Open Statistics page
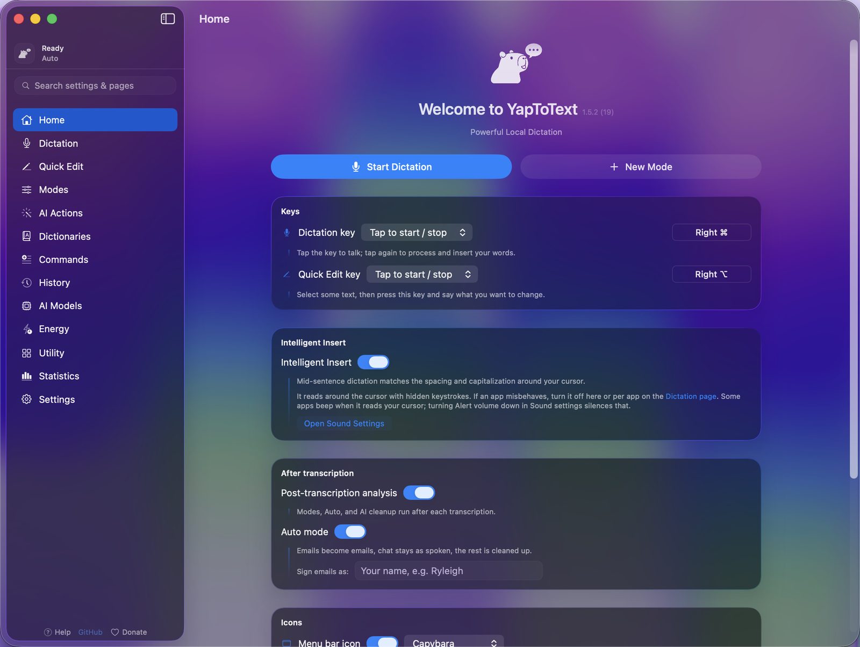The height and width of the screenshot is (647, 860). [x=95, y=376]
